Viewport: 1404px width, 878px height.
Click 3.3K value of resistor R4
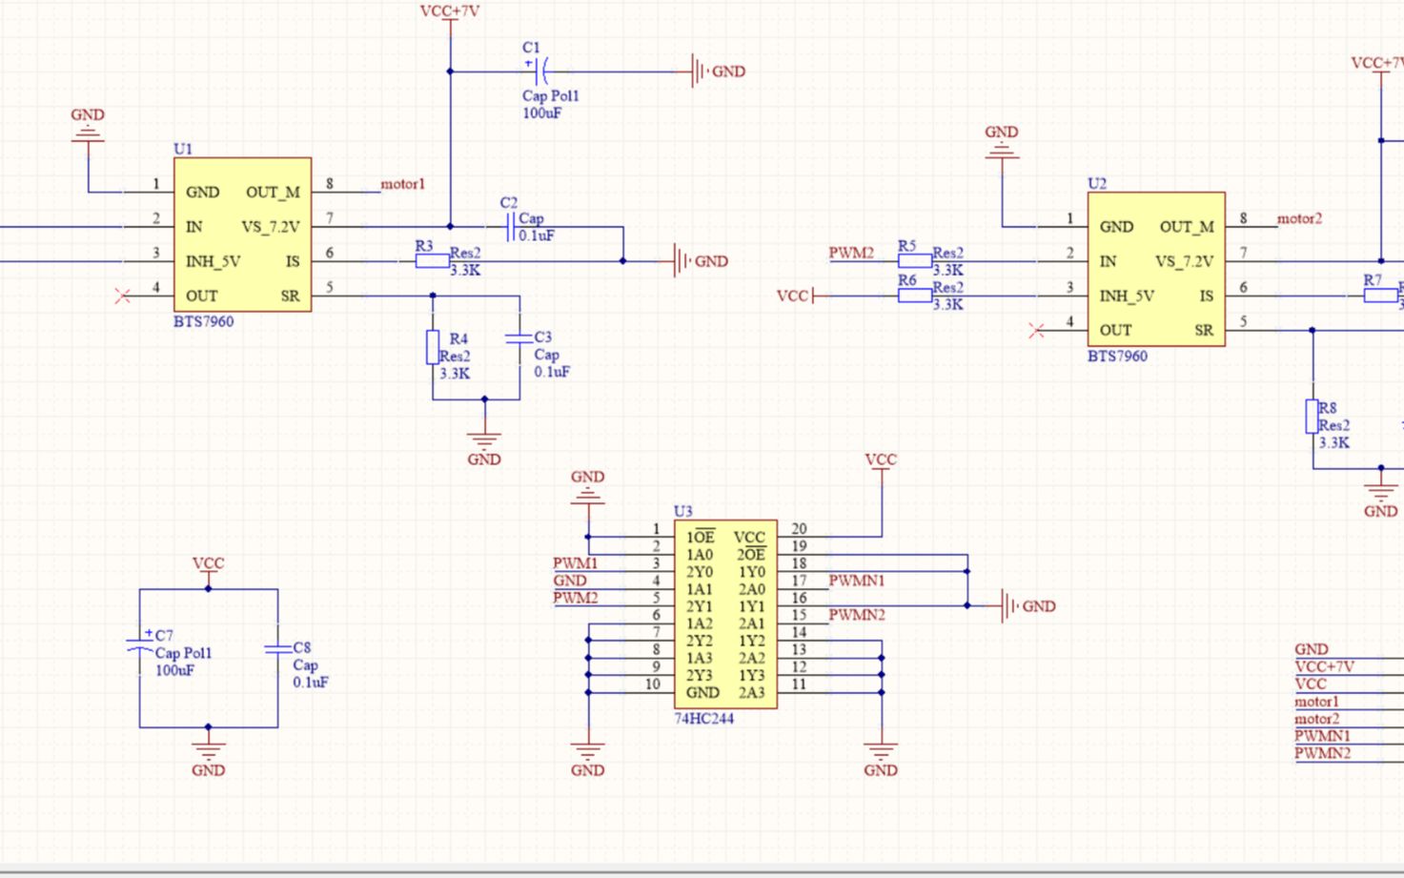pyautogui.click(x=455, y=374)
